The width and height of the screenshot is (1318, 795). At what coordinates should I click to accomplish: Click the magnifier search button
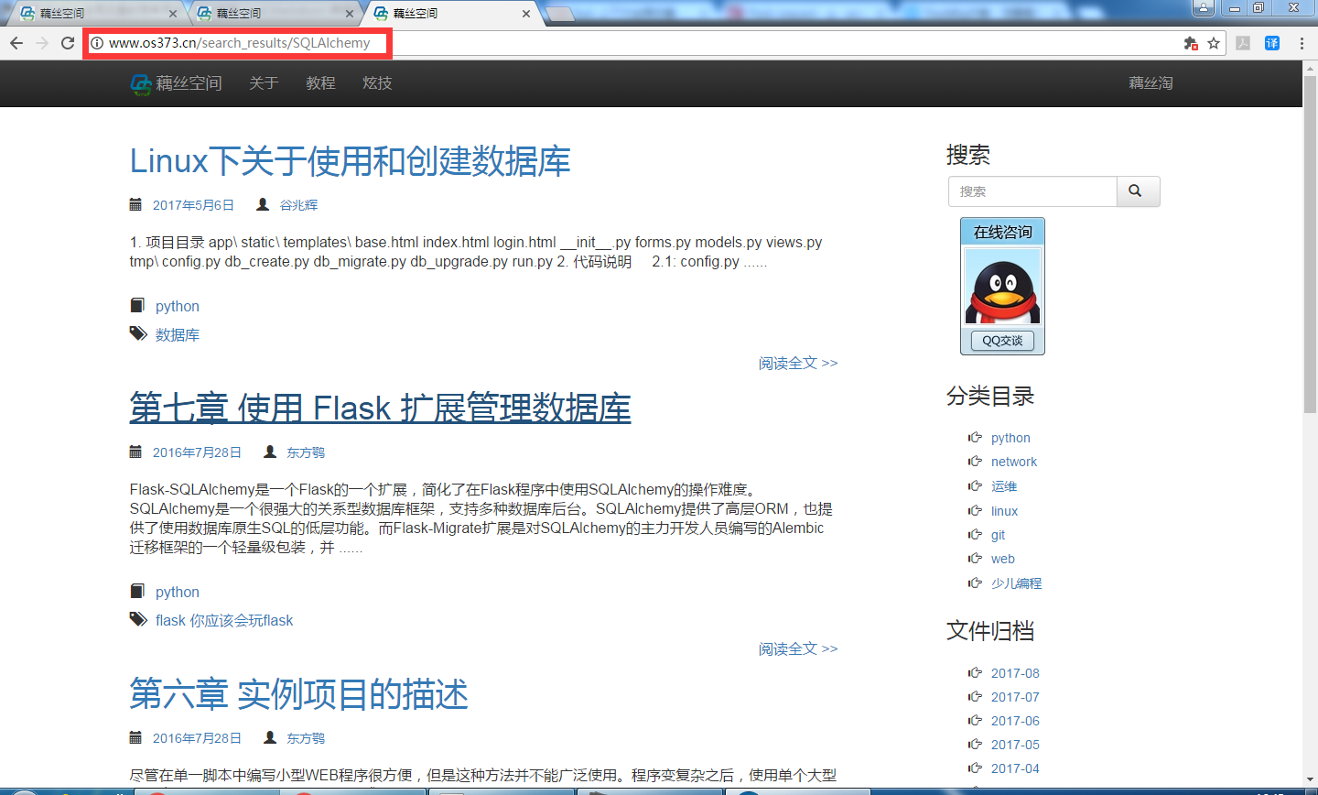(x=1137, y=191)
